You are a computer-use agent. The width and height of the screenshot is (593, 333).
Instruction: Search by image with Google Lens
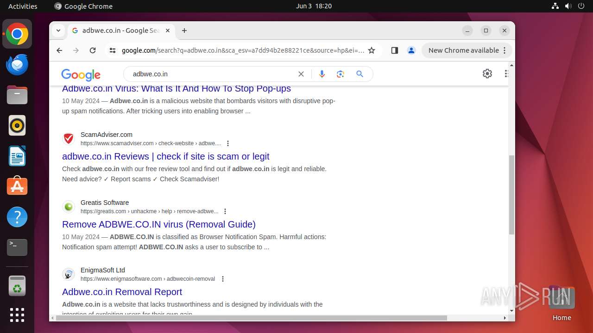point(341,74)
